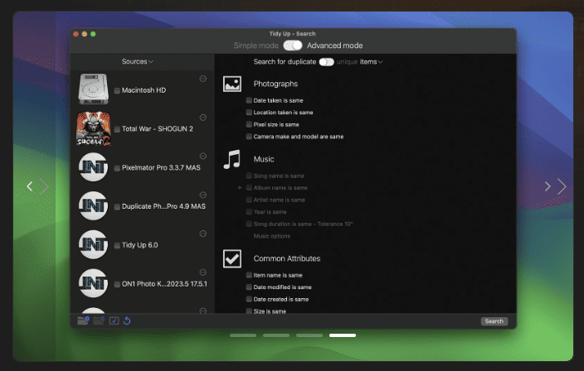Enable 'Size is same' checkbox
The width and height of the screenshot is (584, 371).
[249, 311]
